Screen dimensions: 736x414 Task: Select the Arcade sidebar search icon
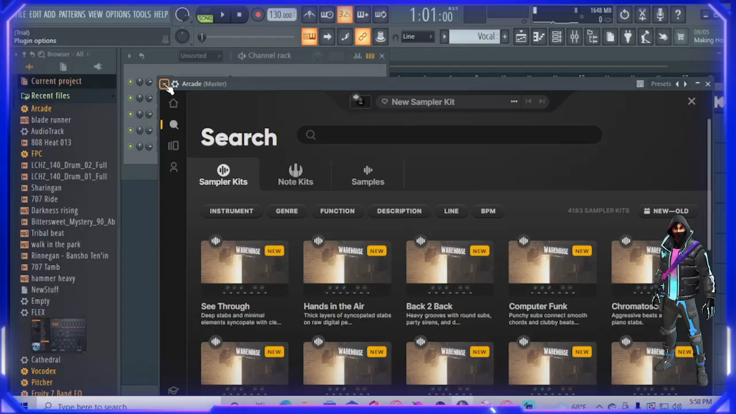point(174,125)
